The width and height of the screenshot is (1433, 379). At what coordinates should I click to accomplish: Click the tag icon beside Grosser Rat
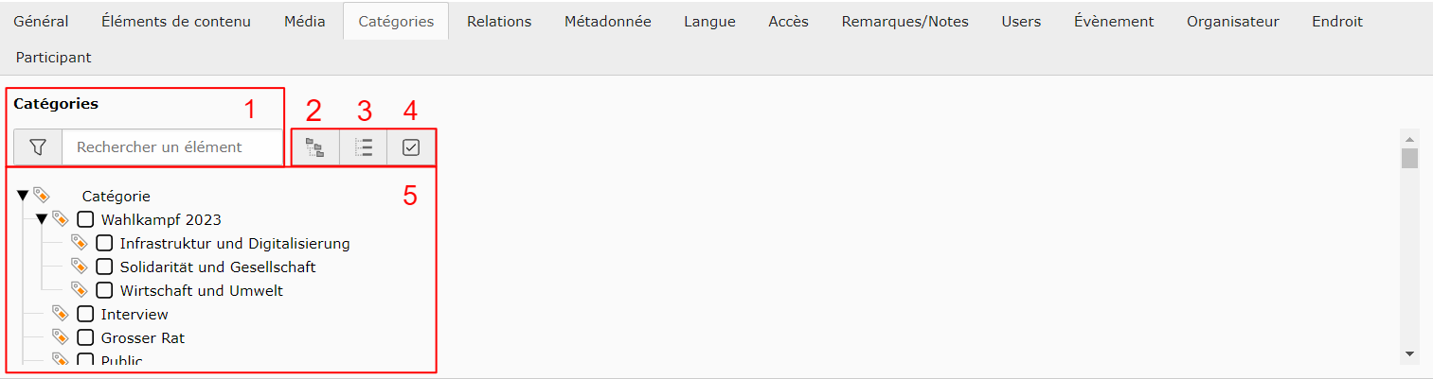pyautogui.click(x=61, y=337)
